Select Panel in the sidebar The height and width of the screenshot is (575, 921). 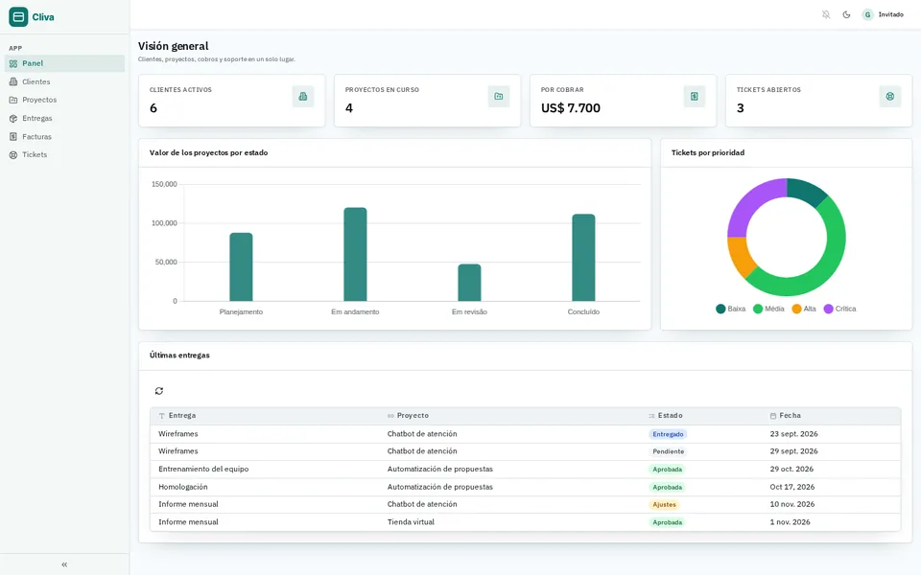click(64, 63)
